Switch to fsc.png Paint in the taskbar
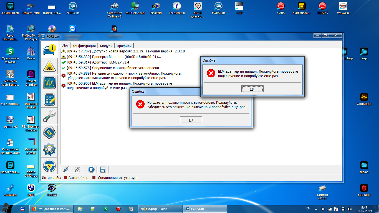Image resolution: width=379 pixels, height=213 pixels. [x=160, y=209]
